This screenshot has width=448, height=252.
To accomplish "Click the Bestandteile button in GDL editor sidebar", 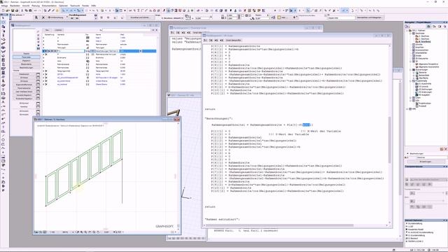I will 27,64.
